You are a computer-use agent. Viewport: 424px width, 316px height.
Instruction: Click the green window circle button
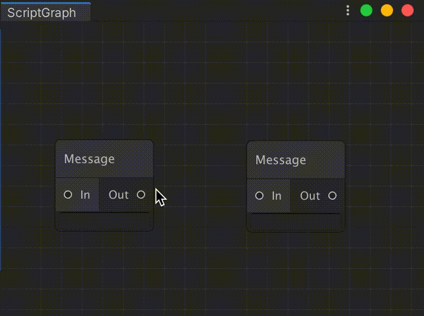[x=366, y=11]
